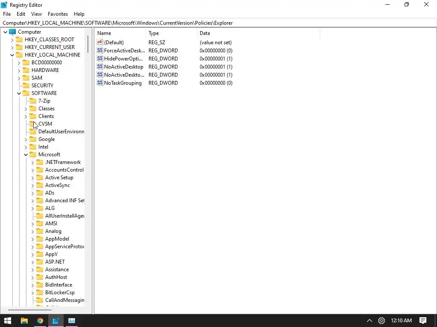Collapse the HKEY_LOCAL_MACHINE hive

click(x=12, y=55)
